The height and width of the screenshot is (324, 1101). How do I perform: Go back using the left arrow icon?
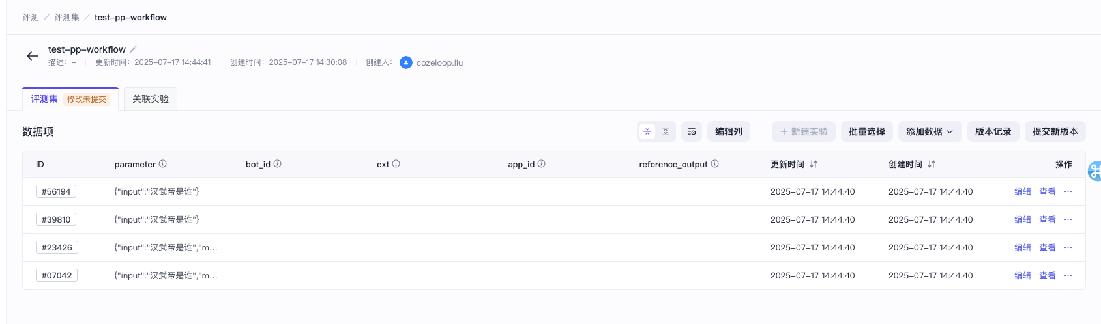click(x=32, y=56)
